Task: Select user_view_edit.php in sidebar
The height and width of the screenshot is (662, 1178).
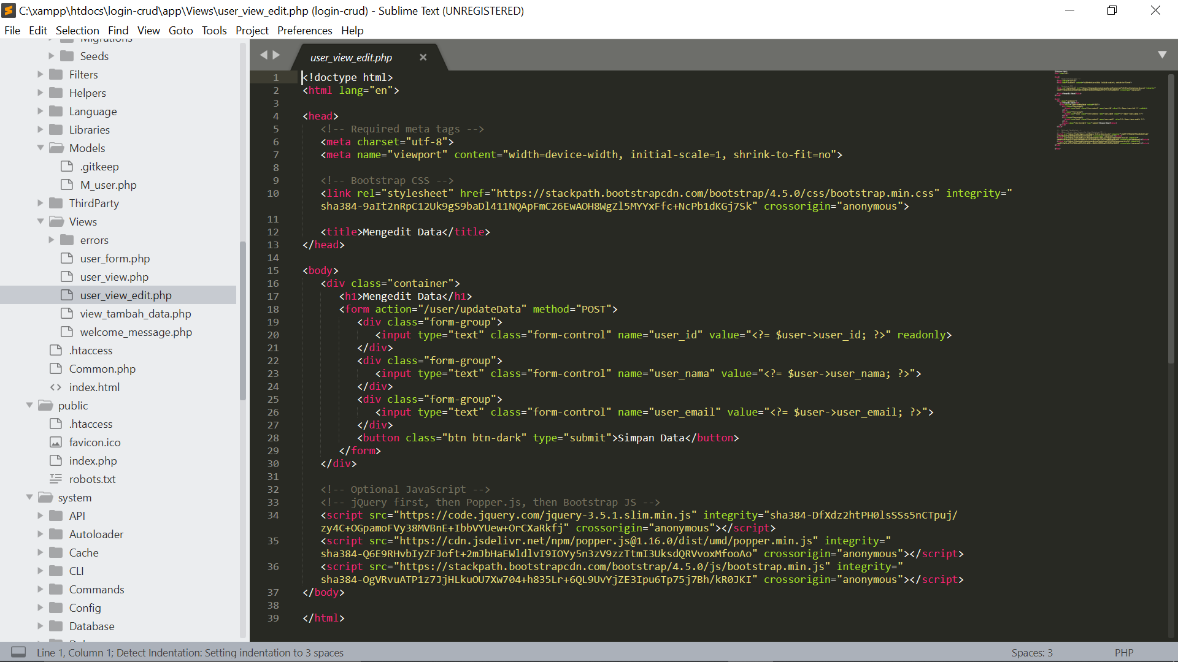Action: click(118, 295)
